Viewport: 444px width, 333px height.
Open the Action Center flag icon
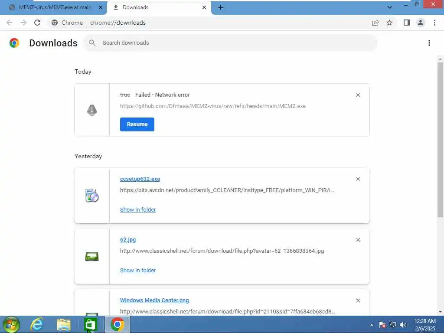[x=382, y=325]
